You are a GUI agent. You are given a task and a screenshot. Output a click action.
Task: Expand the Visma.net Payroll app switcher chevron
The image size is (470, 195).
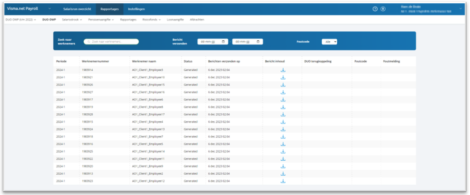point(49,8)
